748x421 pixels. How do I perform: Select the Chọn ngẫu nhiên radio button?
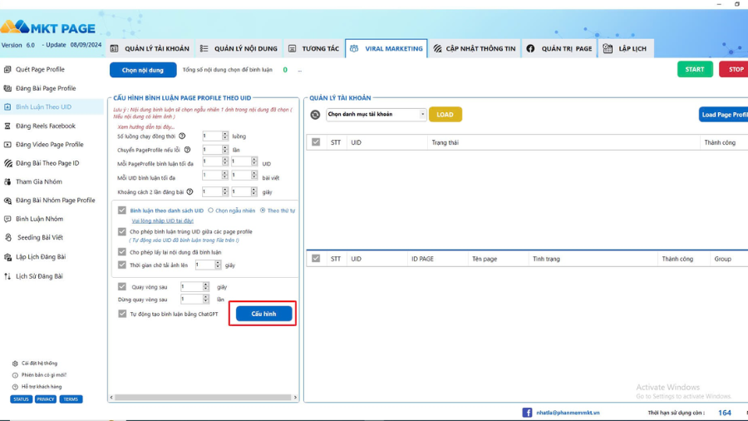(x=210, y=210)
